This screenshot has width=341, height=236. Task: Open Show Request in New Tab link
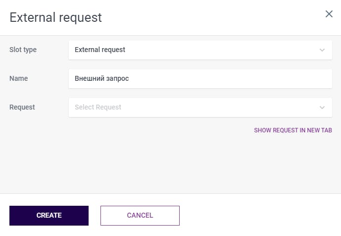click(292, 130)
